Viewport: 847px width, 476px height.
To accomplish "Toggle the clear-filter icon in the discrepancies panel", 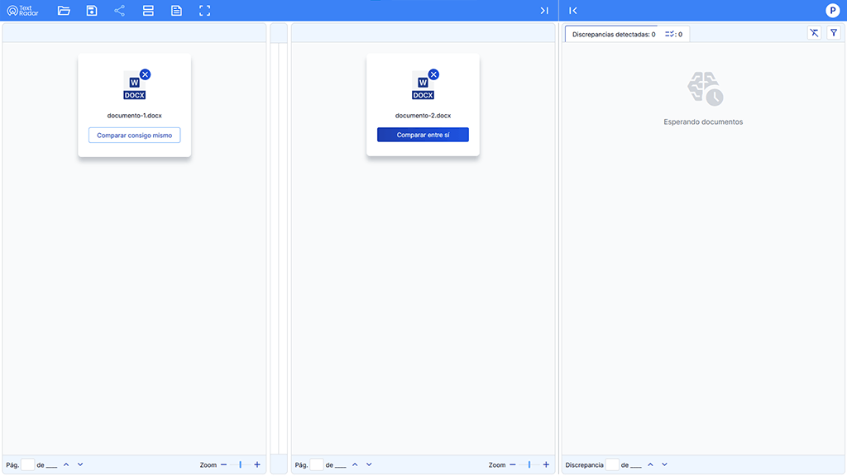I will click(x=814, y=32).
